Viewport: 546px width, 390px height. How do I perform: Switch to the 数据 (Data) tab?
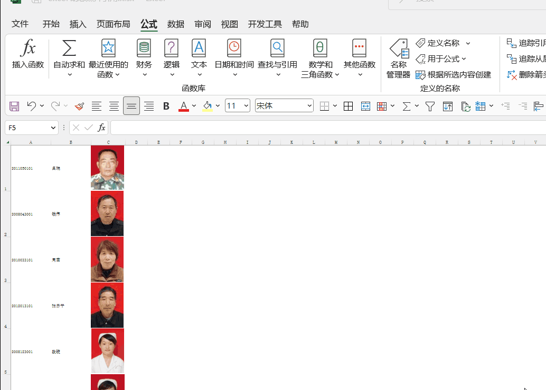pyautogui.click(x=175, y=24)
